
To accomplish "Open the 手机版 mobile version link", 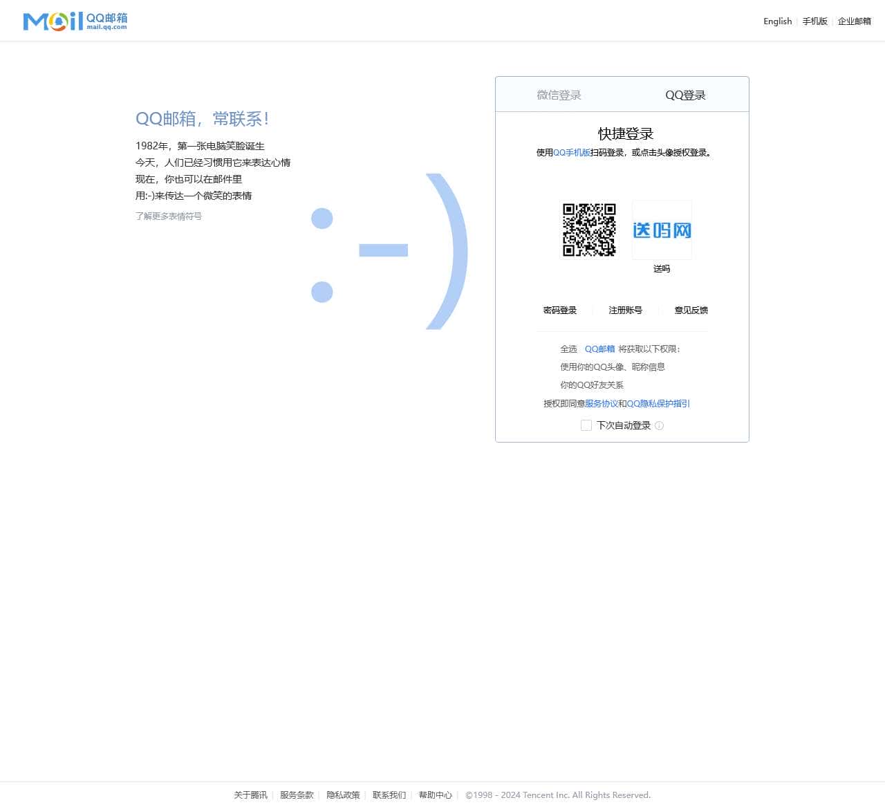I will [814, 21].
